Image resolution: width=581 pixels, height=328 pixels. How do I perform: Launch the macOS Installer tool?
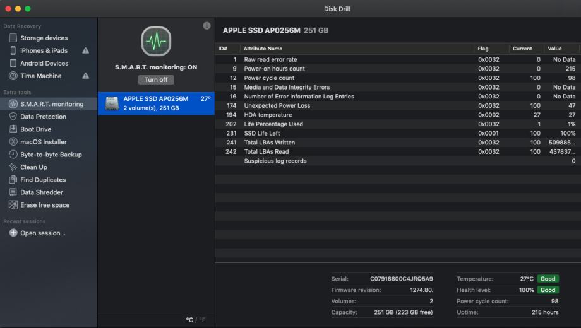43,142
